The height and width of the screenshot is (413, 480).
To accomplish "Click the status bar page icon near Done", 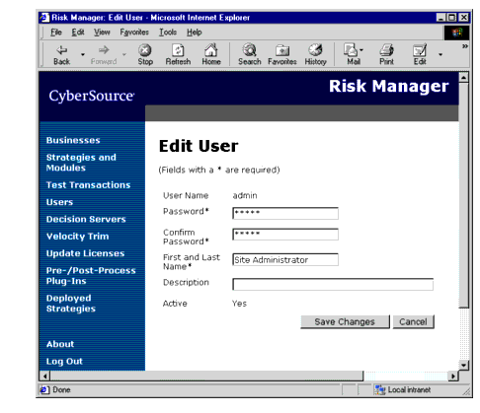I will click(x=44, y=390).
